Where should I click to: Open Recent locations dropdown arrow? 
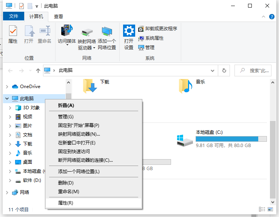(31, 71)
